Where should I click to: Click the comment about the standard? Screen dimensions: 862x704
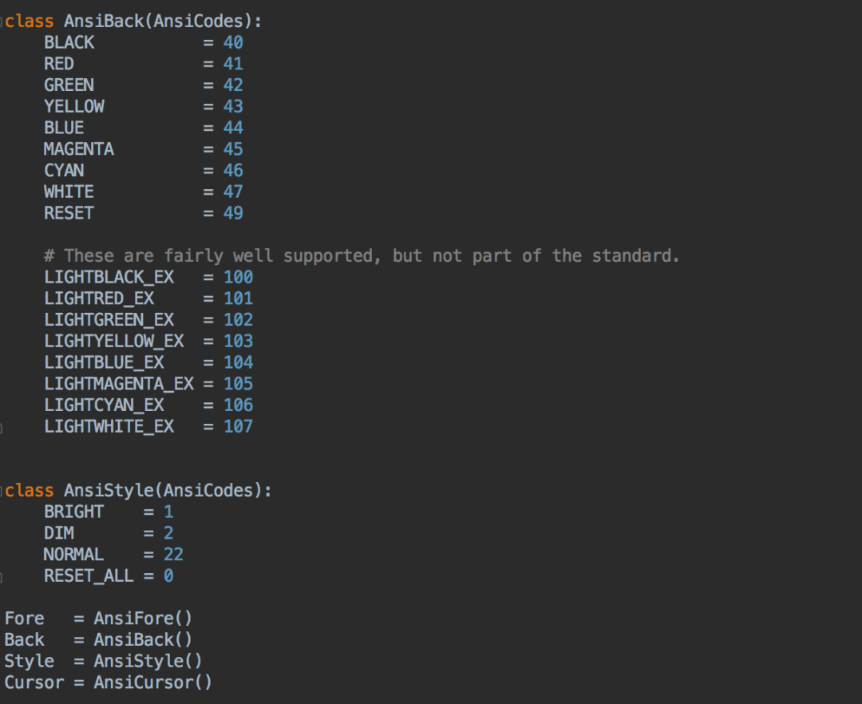(x=362, y=256)
